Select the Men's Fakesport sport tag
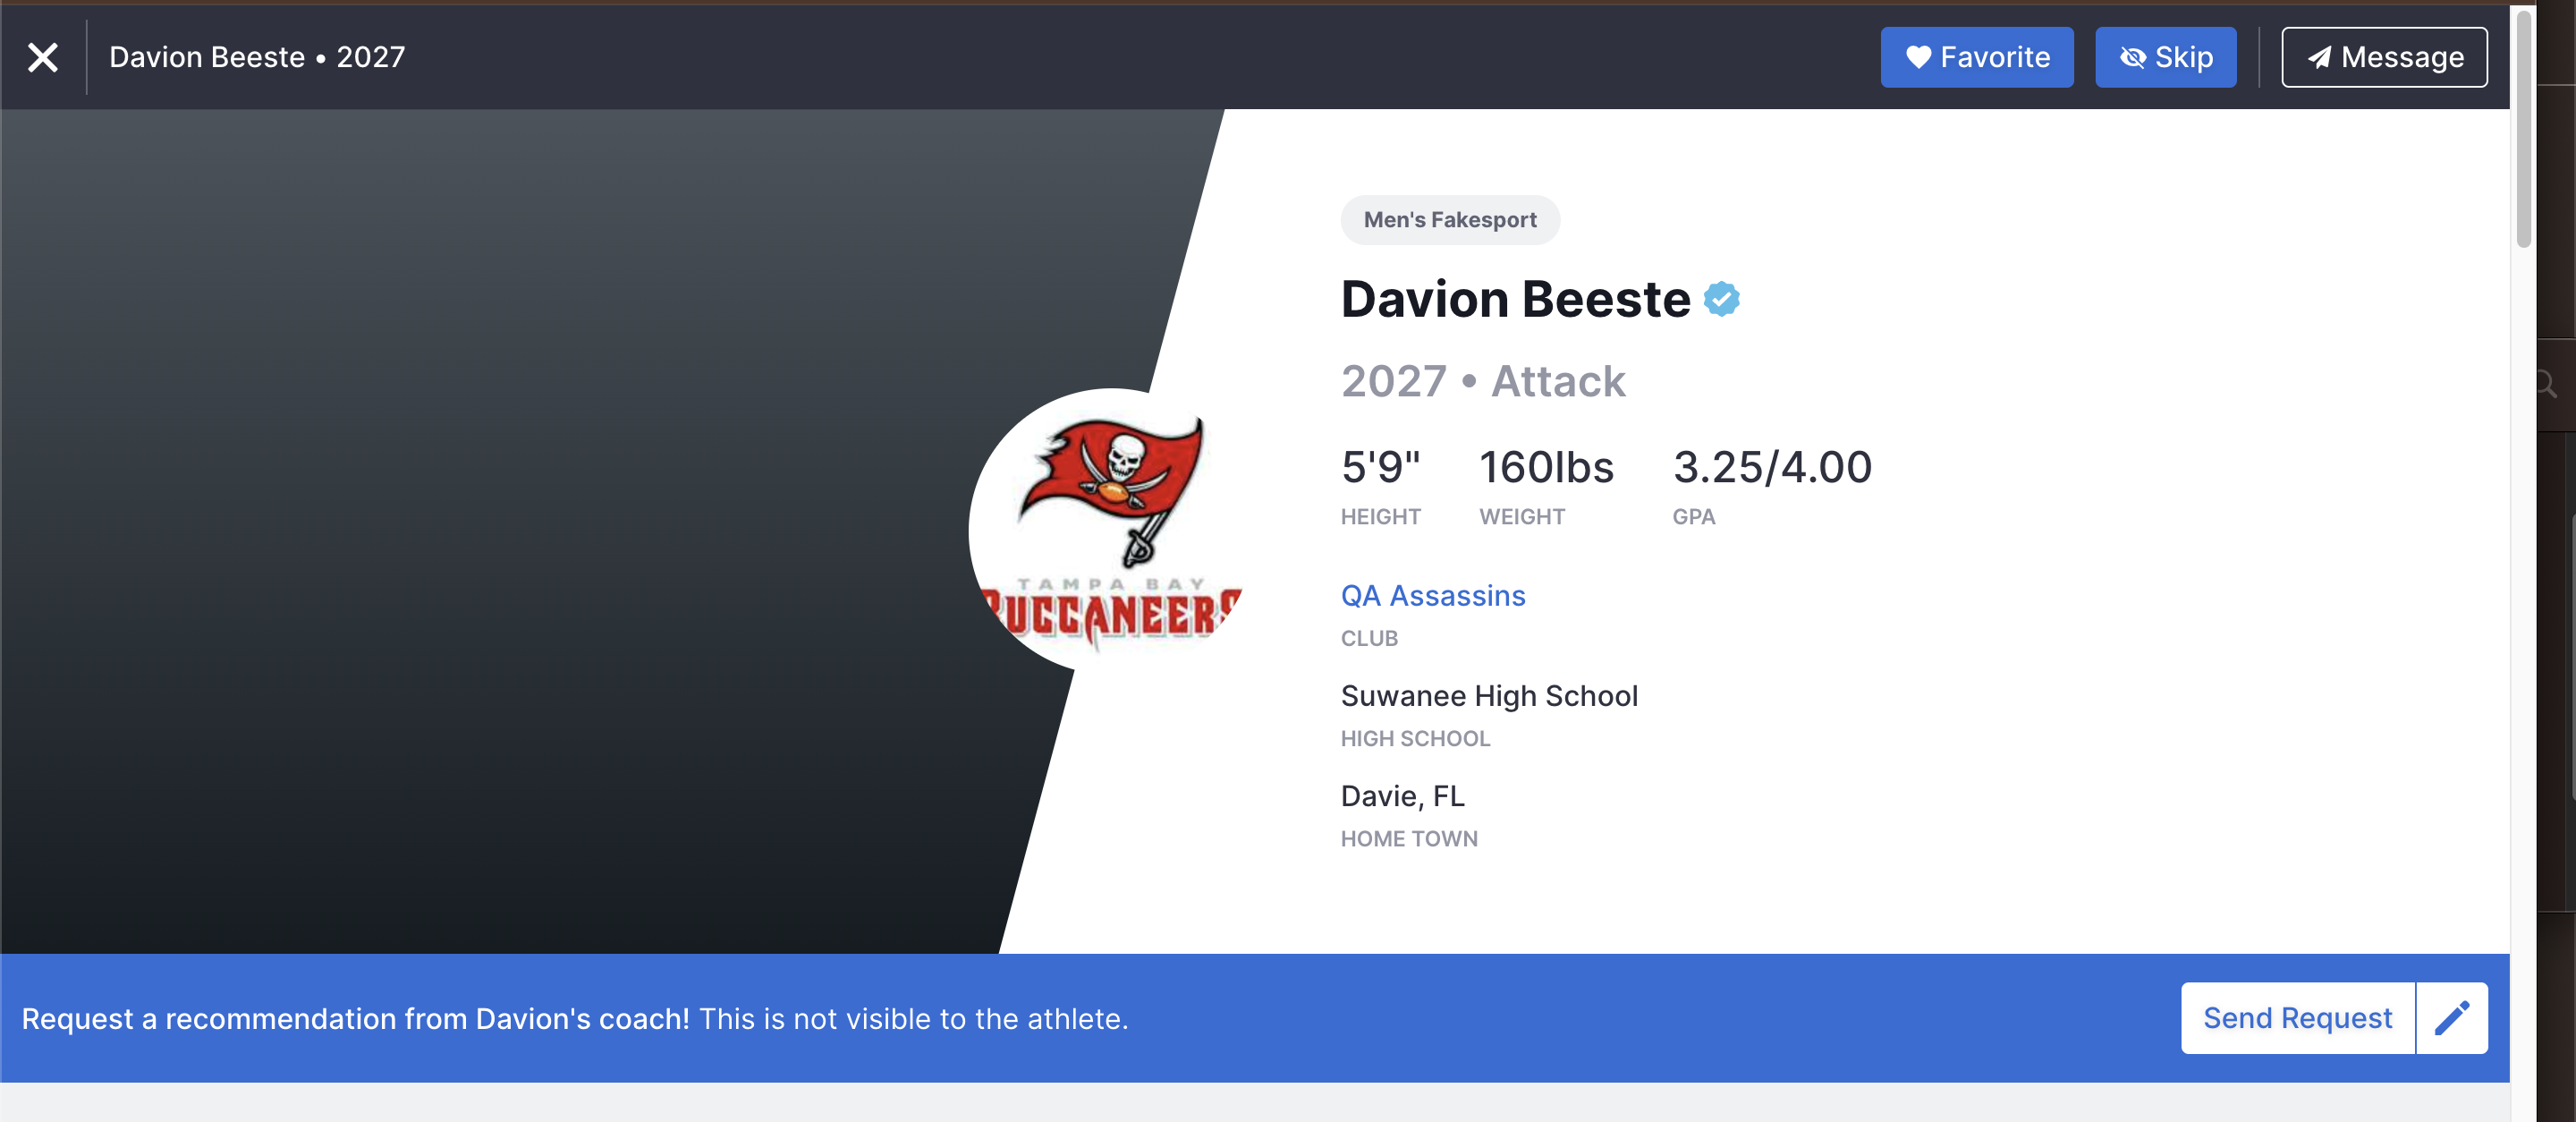Image resolution: width=2576 pixels, height=1122 pixels. [x=1449, y=220]
